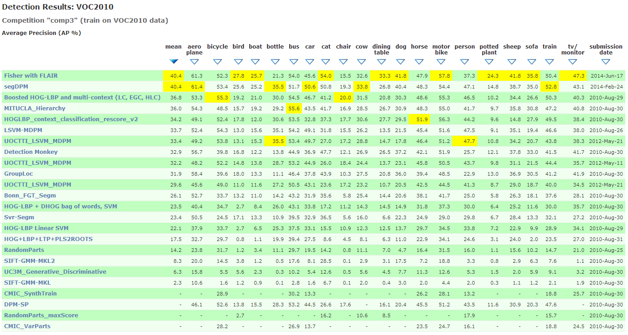Sort by bicycle column triangle

(218, 62)
